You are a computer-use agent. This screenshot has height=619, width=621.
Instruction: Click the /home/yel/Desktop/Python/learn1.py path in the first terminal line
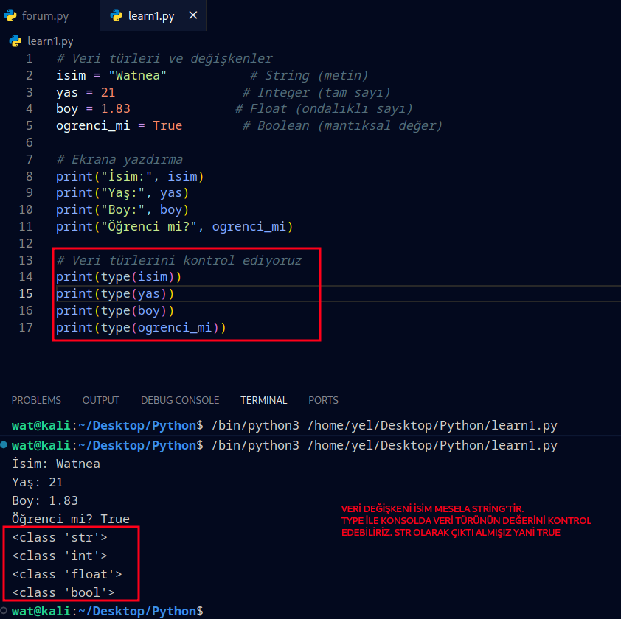point(432,425)
